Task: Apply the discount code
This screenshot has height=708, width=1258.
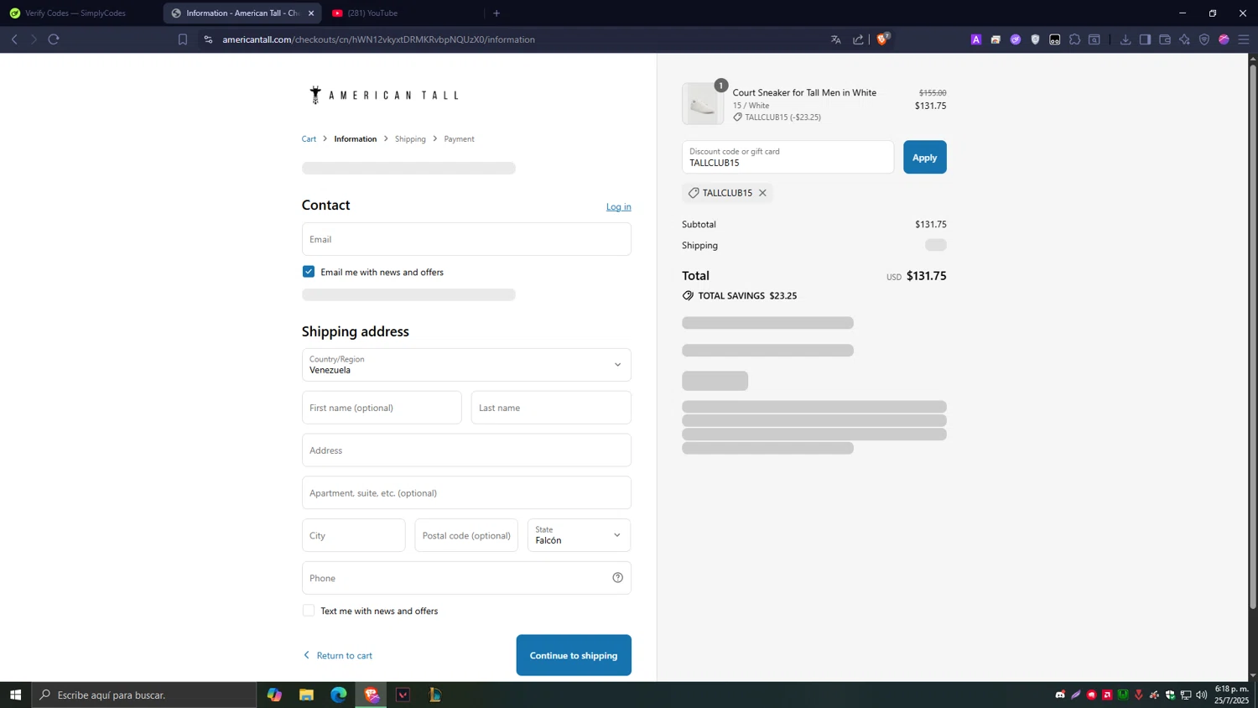Action: click(x=924, y=157)
